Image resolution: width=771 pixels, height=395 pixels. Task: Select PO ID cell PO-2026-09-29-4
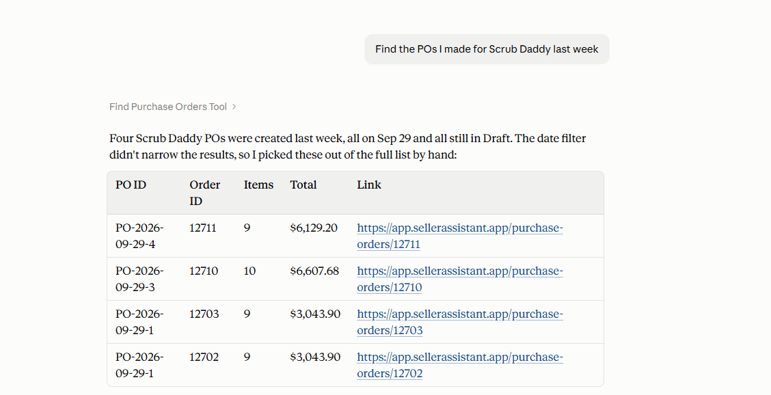point(139,236)
